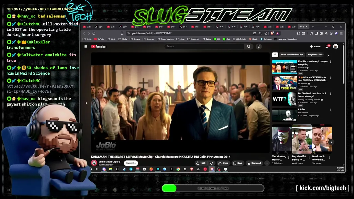Click the YouTube search input field

204,46
